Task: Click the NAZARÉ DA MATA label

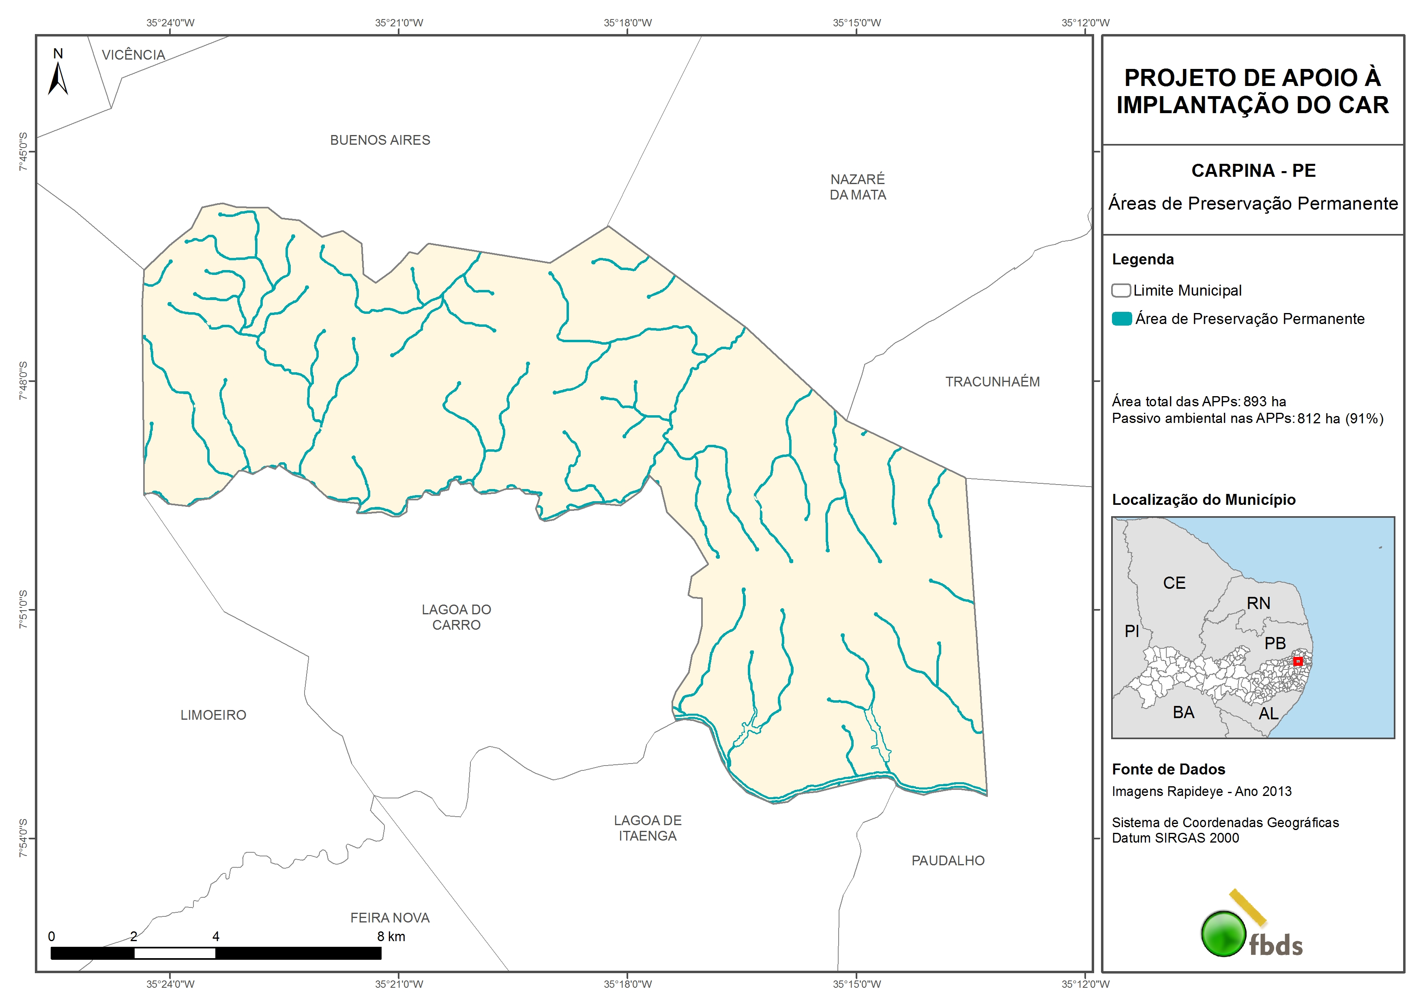Action: click(x=858, y=187)
